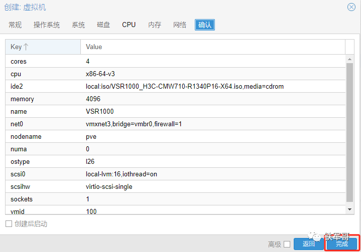Open the 网络 tab
The height and width of the screenshot is (252, 361).
coord(180,25)
